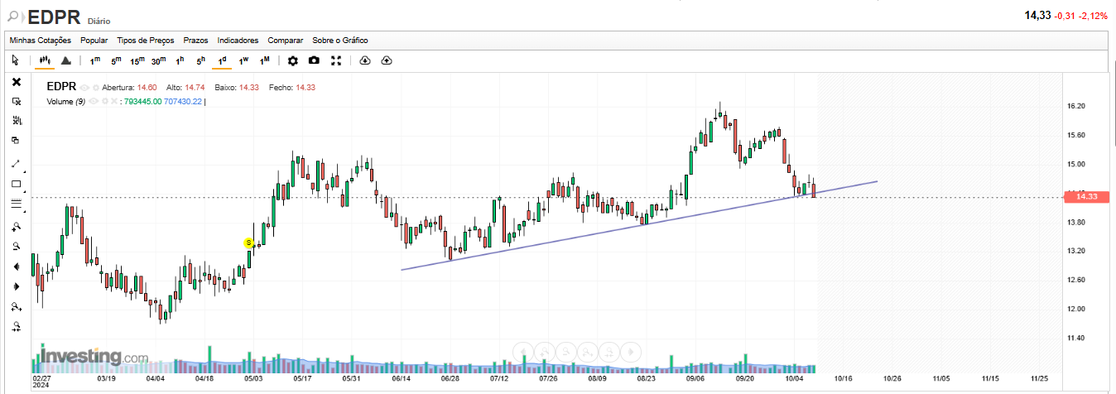Open the Indicadores dropdown menu
This screenshot has height=394, width=1116.
[238, 41]
